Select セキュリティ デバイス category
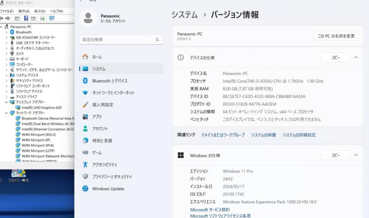Screen dimensions: 369x218 click(x=29, y=80)
